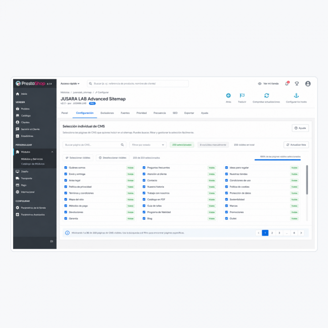Click Deseleccionar visibles button
Viewport: 328px width, 328px height.
(113, 158)
